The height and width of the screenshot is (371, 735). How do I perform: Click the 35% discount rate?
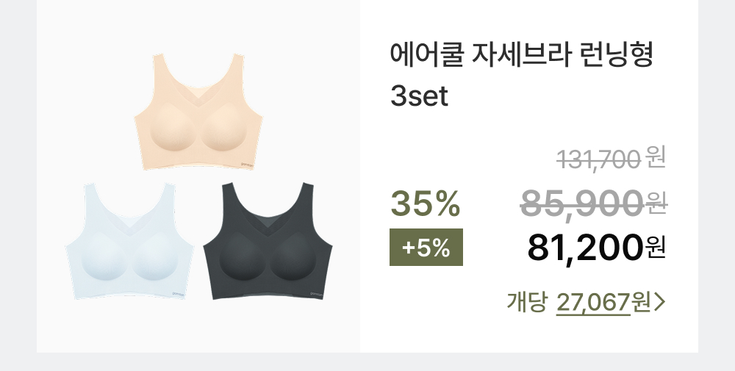click(426, 204)
